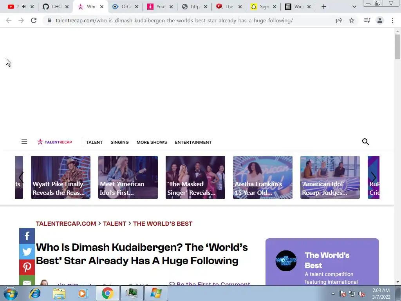Open the Chrome three-dot menu

pyautogui.click(x=392, y=20)
